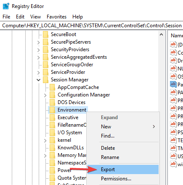The height and width of the screenshot is (185, 183).
Task: Select the DOS Devices folder icon
Action: point(52,102)
